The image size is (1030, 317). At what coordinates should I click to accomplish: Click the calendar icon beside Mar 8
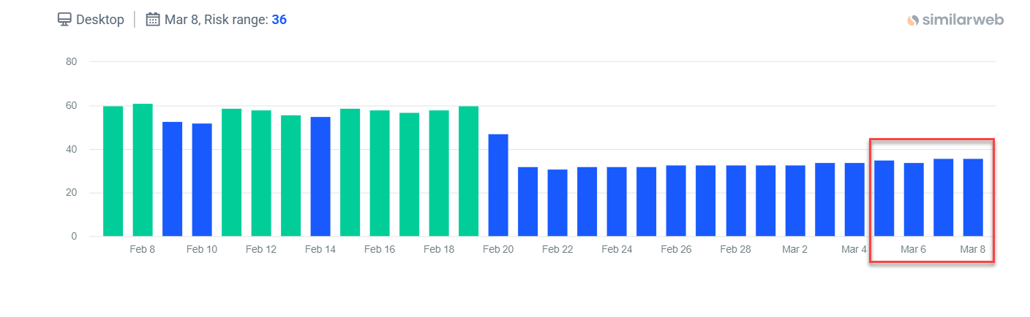pyautogui.click(x=153, y=20)
